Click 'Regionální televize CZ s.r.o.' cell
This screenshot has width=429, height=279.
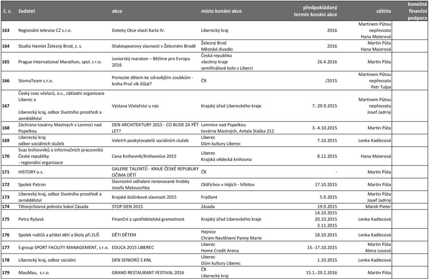[x=45, y=30]
